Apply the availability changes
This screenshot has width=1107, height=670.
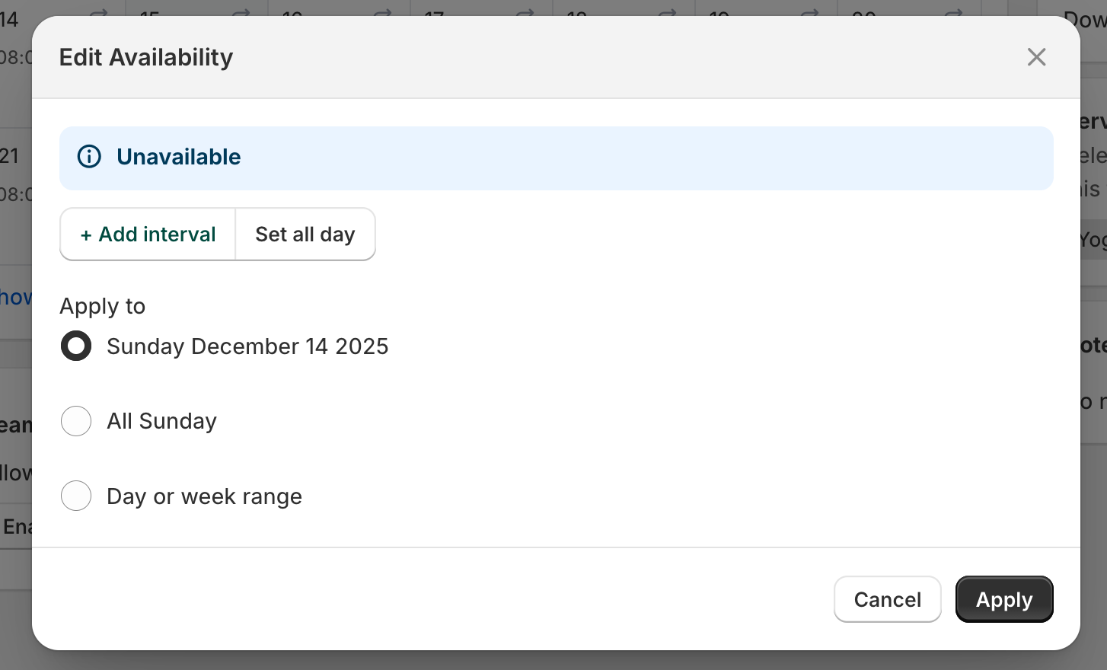1003,599
